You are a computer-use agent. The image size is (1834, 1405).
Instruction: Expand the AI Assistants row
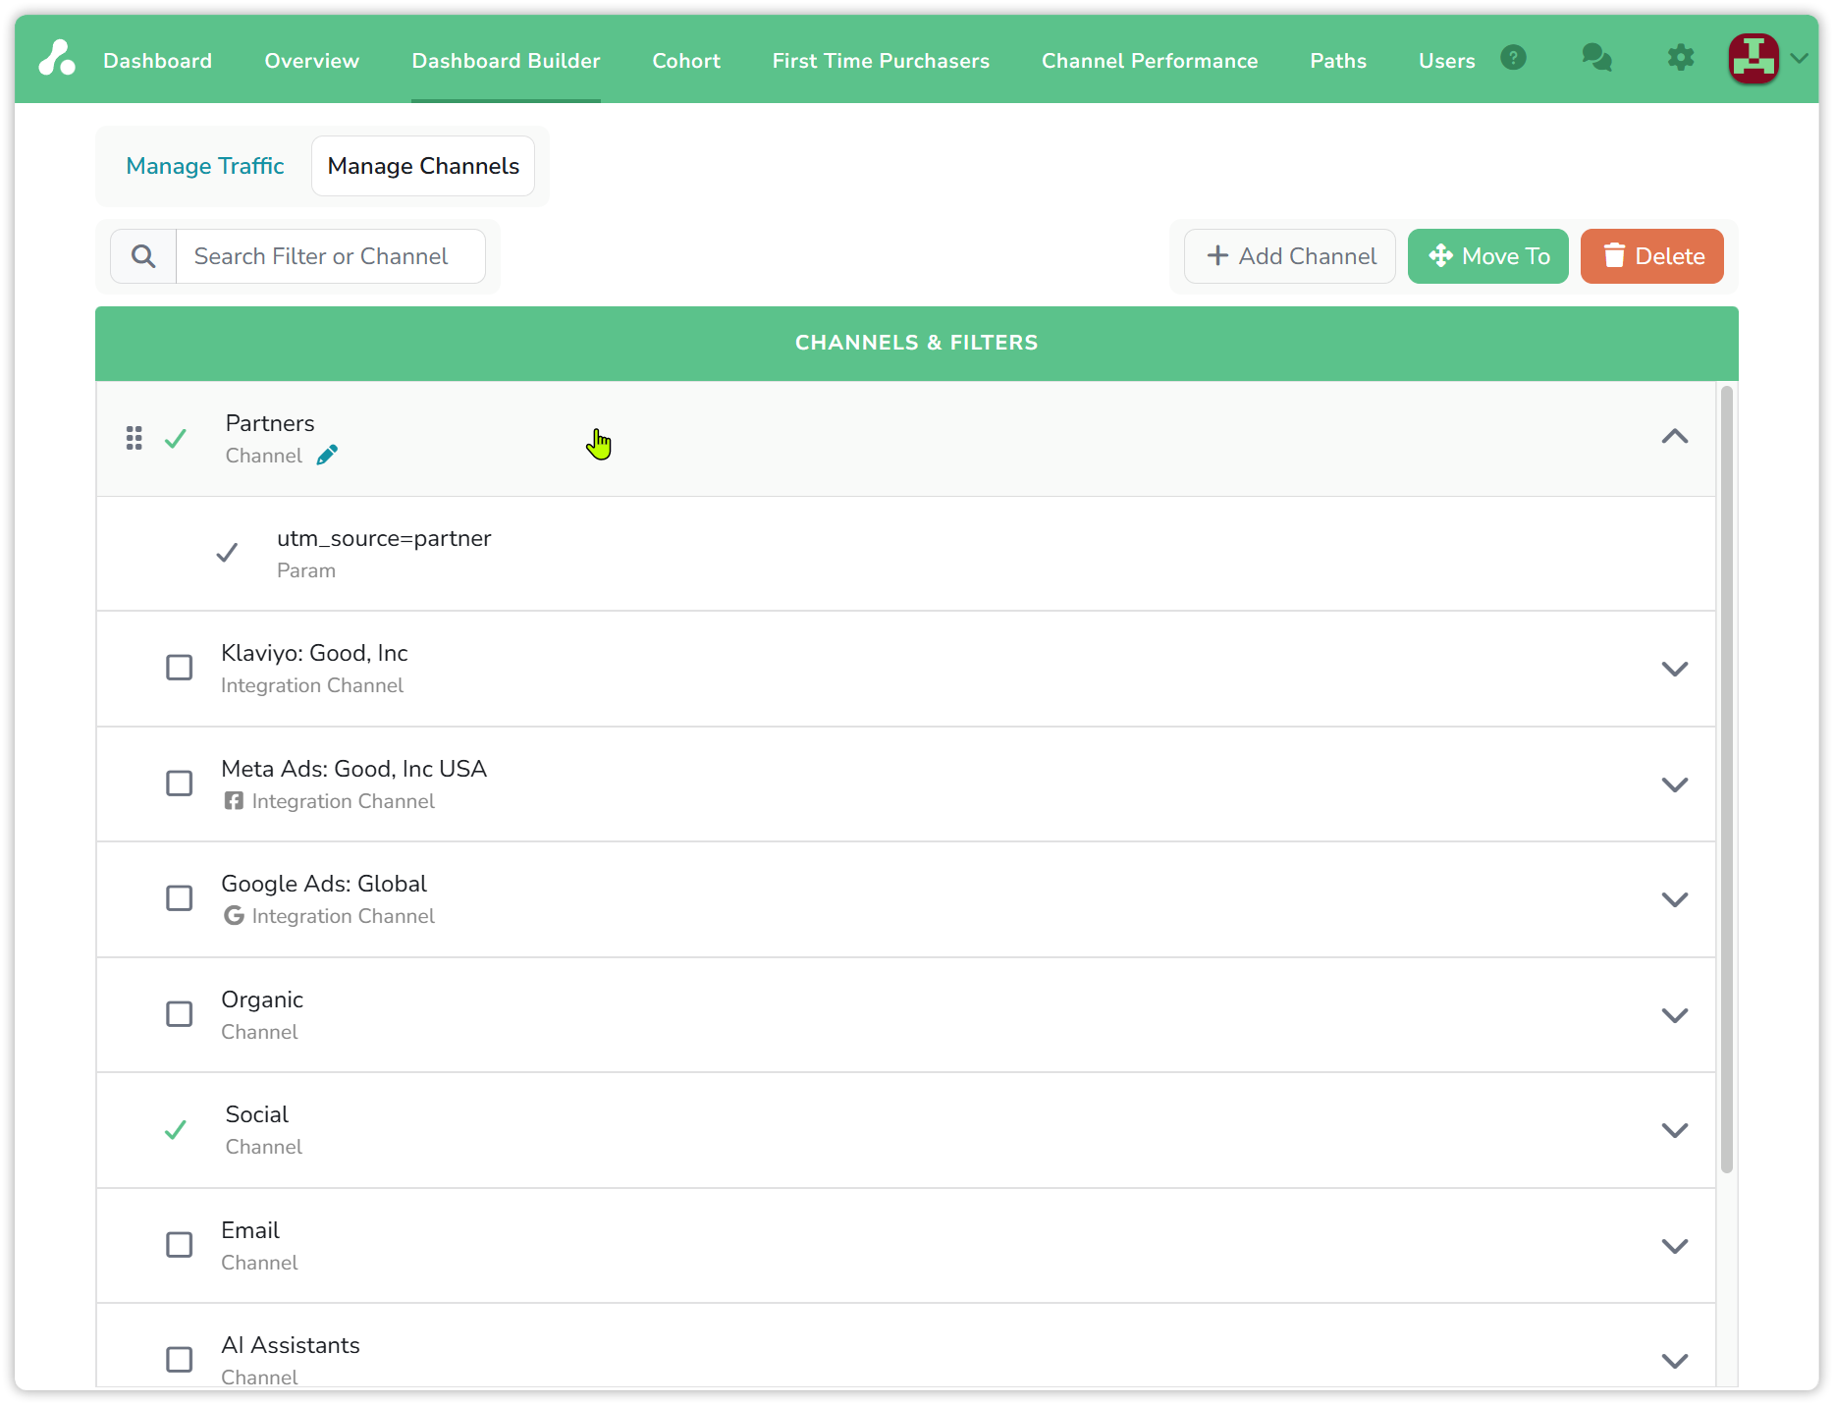(1675, 1361)
